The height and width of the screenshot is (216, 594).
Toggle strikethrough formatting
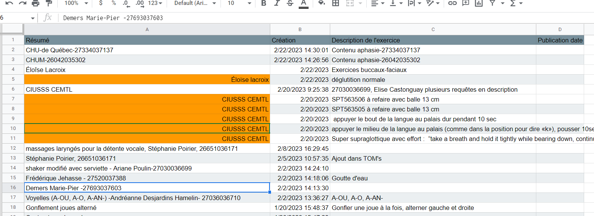click(x=290, y=3)
